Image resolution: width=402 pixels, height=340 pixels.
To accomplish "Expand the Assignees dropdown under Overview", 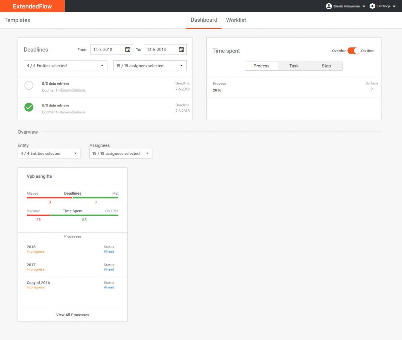I will pyautogui.click(x=121, y=153).
